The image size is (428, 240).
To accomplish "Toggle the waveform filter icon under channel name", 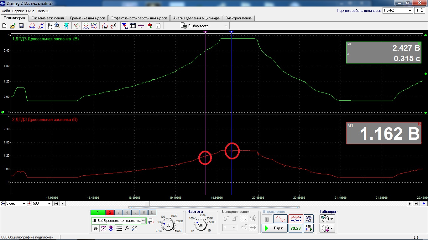I will pyautogui.click(x=103, y=228).
